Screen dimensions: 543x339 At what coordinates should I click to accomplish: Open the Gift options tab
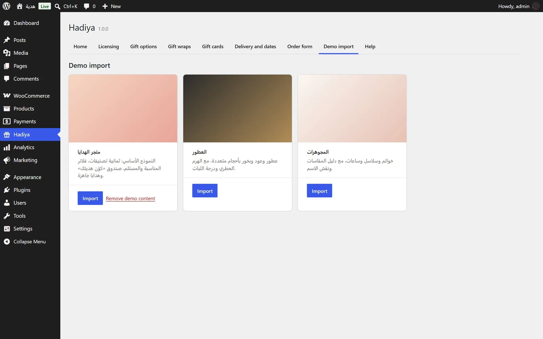coord(143,46)
